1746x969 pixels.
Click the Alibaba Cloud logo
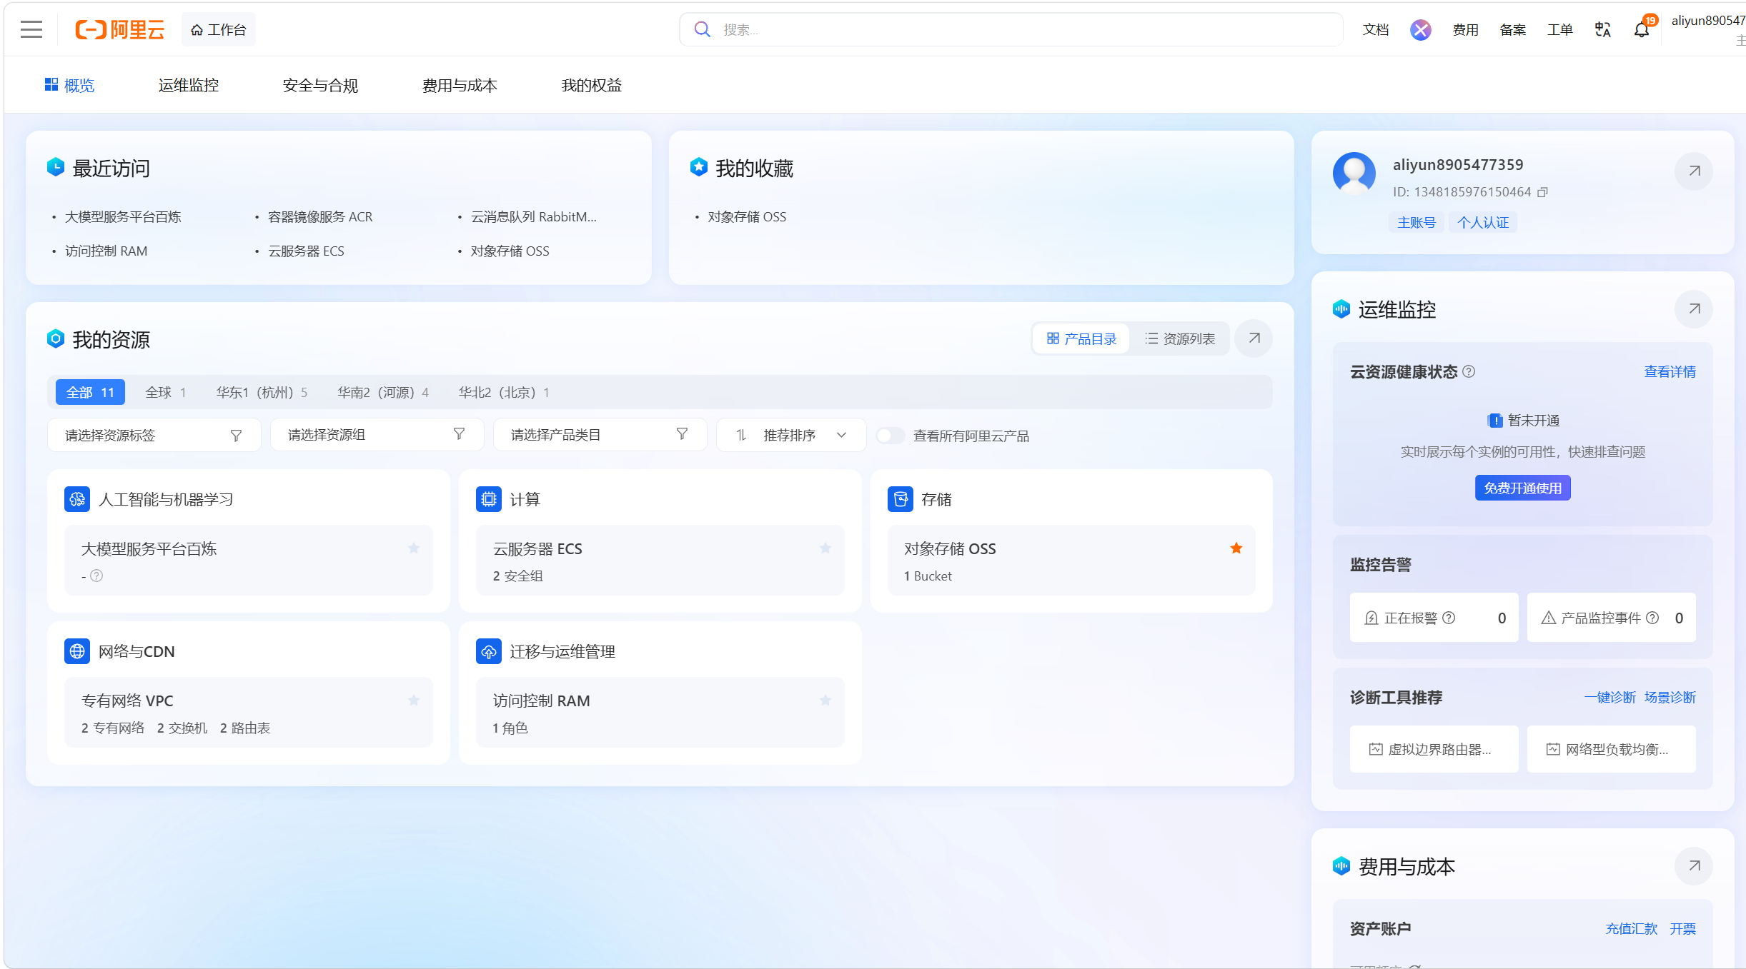point(119,29)
